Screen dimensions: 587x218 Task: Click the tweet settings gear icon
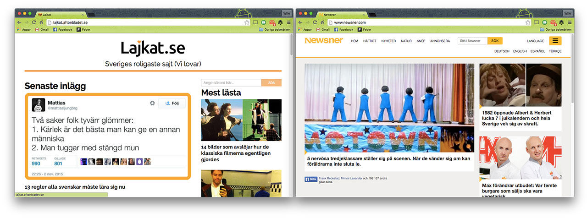(152, 104)
